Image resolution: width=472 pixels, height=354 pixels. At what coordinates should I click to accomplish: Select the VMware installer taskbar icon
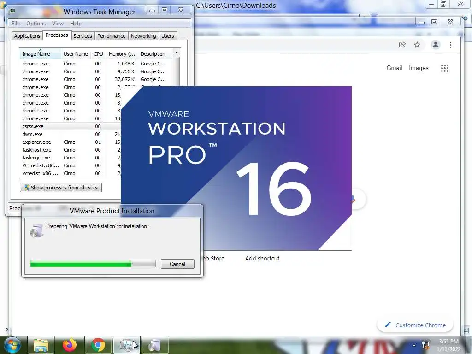tap(155, 345)
